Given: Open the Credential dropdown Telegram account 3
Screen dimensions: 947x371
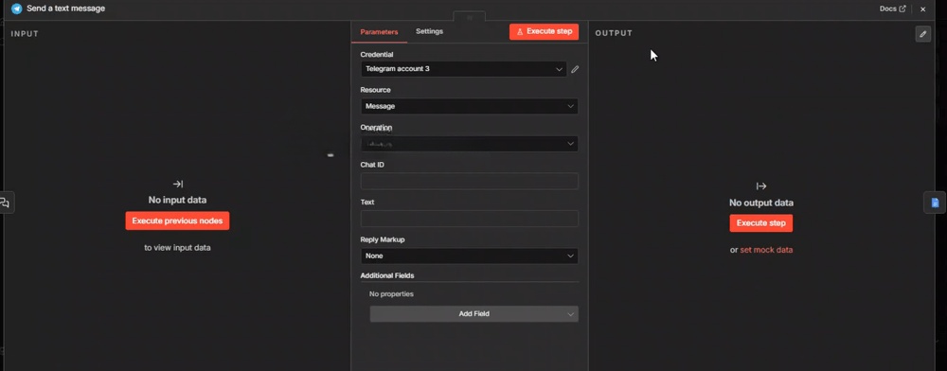Looking at the screenshot, I should click(x=464, y=69).
